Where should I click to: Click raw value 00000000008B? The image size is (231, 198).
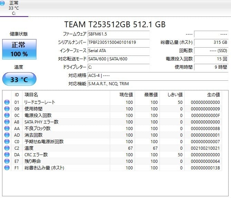205,129
